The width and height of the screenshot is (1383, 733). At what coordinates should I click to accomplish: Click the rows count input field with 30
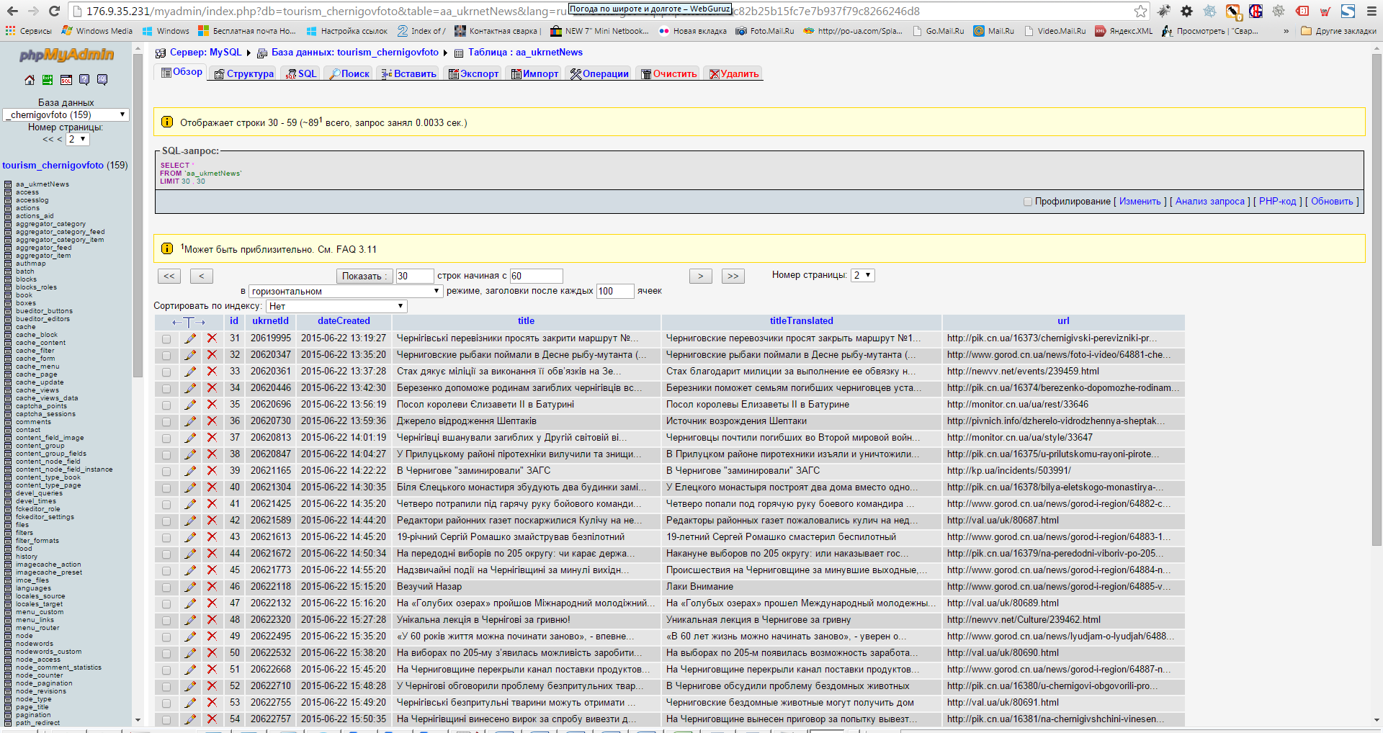(x=414, y=276)
